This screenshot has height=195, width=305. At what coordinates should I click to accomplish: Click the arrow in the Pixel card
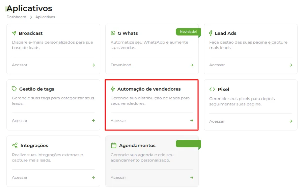tap(290, 121)
